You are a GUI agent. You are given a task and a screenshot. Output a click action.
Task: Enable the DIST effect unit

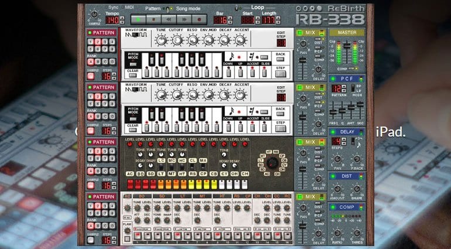333,176
